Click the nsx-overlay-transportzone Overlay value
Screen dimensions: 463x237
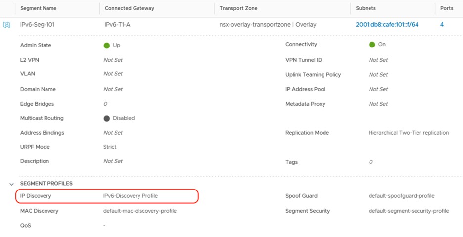268,24
